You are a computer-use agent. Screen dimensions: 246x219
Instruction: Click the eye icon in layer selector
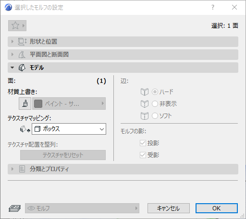coord(31,208)
